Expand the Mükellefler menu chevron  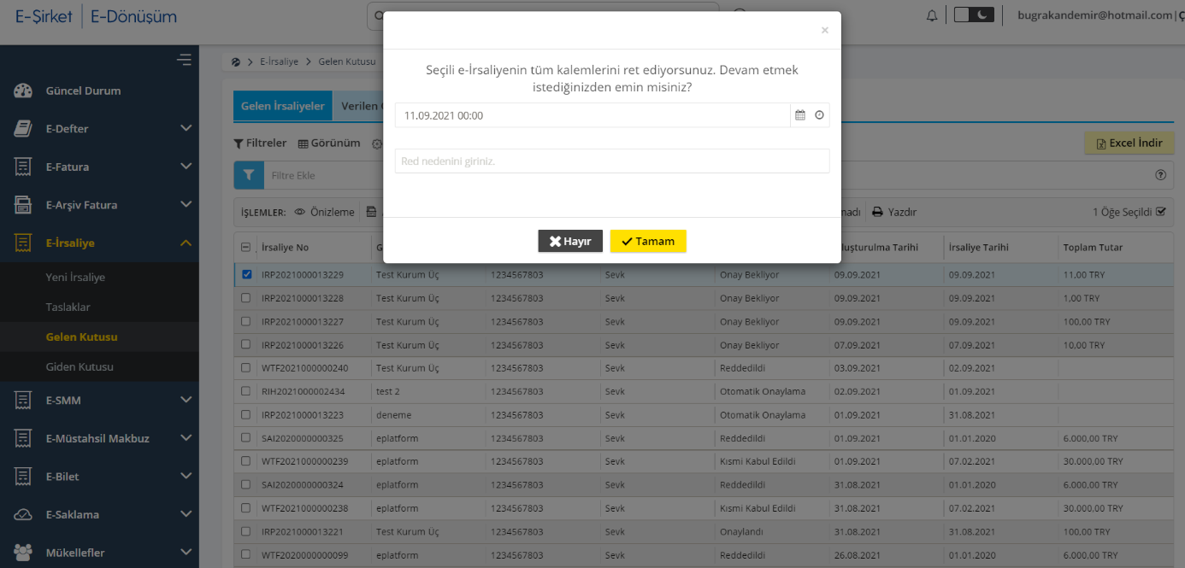coord(186,553)
